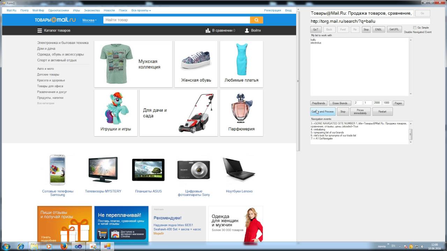Screen dimensions: 447x251
Task: Open the Каталог товаров hamburger menu
Action: click(x=40, y=31)
